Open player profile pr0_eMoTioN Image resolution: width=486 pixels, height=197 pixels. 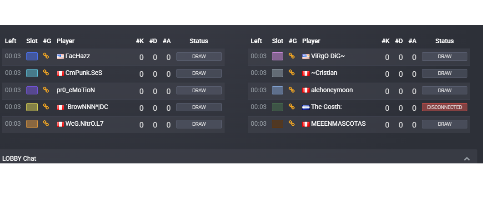(x=75, y=90)
